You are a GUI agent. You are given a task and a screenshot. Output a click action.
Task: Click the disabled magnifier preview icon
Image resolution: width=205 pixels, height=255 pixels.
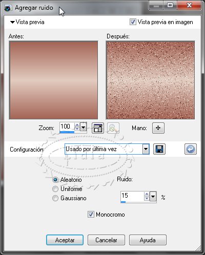[x=113, y=128]
